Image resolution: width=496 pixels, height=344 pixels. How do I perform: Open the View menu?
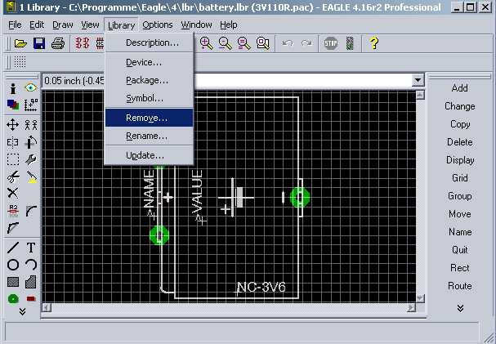coord(90,25)
